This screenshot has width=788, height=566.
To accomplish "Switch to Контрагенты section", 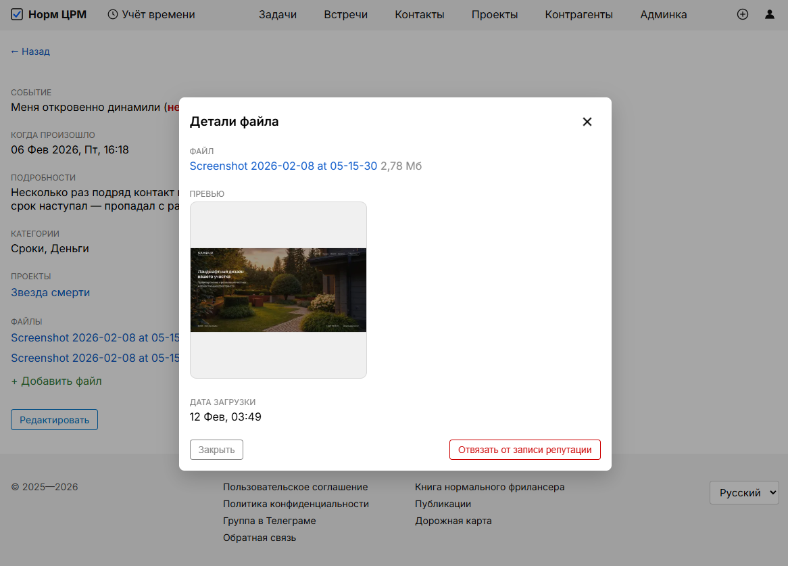I will (578, 14).
